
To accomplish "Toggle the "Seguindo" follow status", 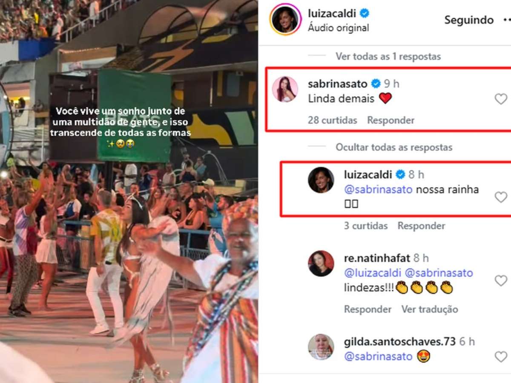I will coord(469,20).
